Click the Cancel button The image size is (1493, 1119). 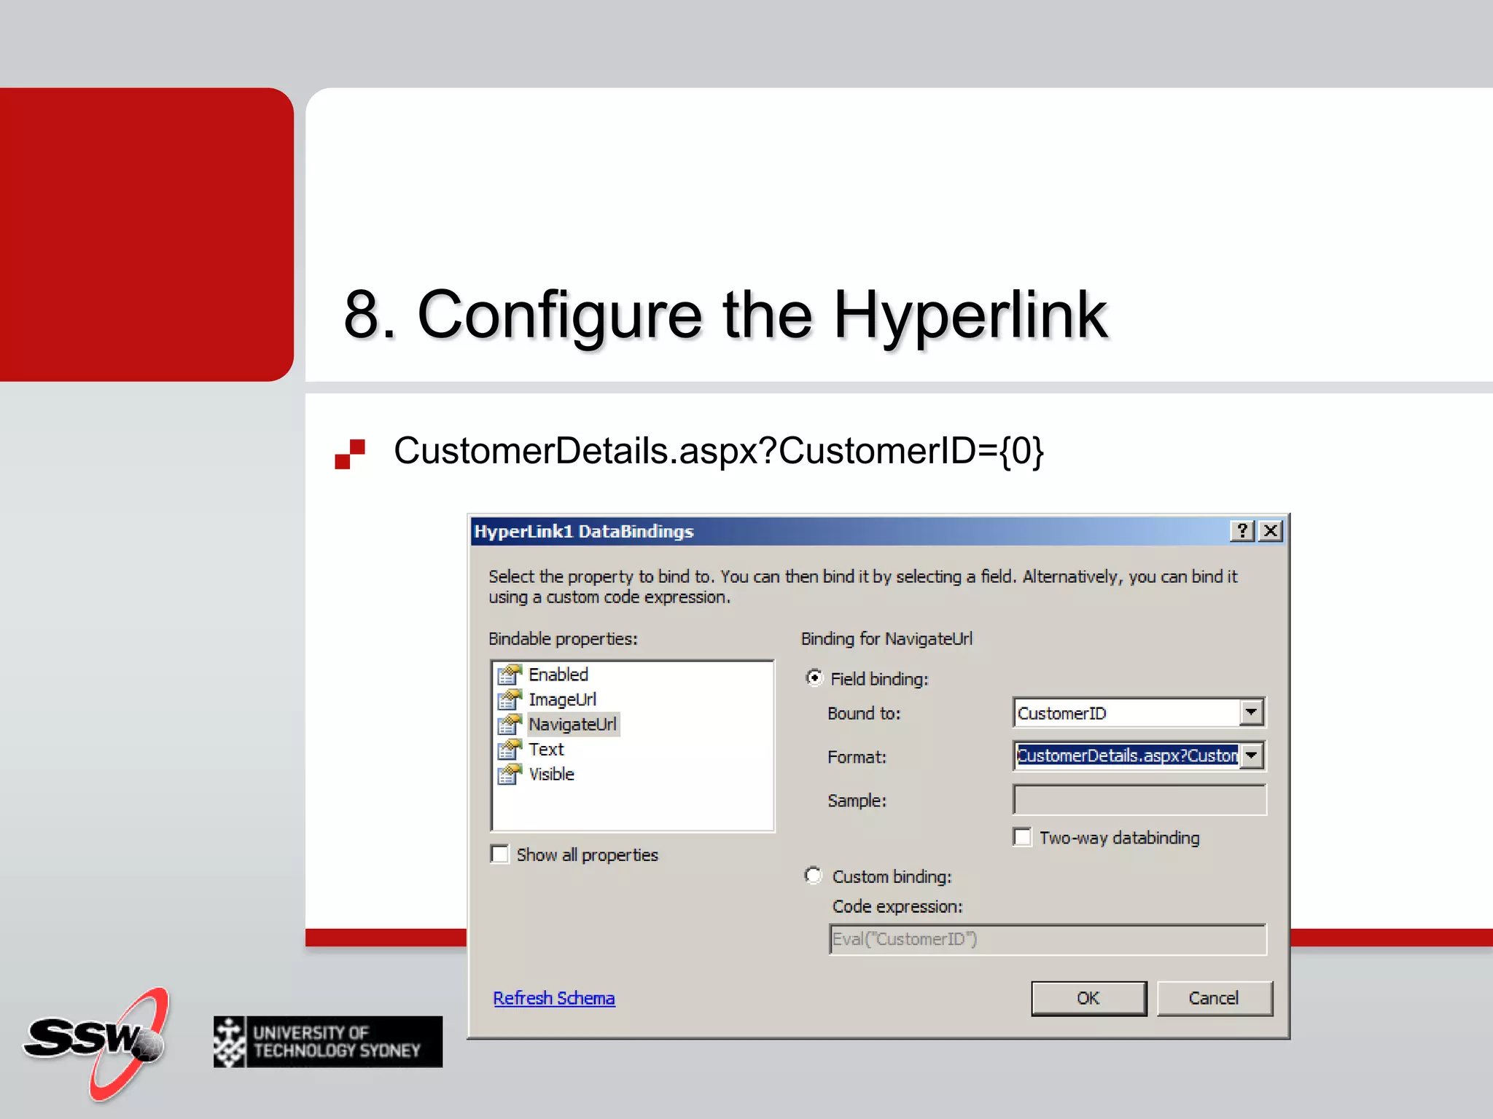(x=1214, y=998)
